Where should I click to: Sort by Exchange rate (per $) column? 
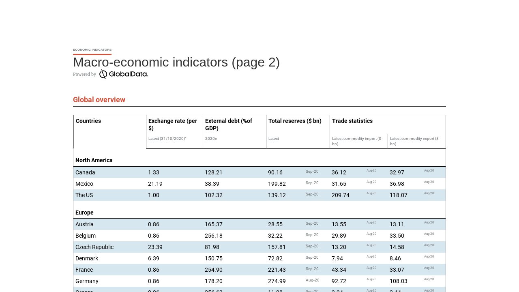tap(172, 125)
